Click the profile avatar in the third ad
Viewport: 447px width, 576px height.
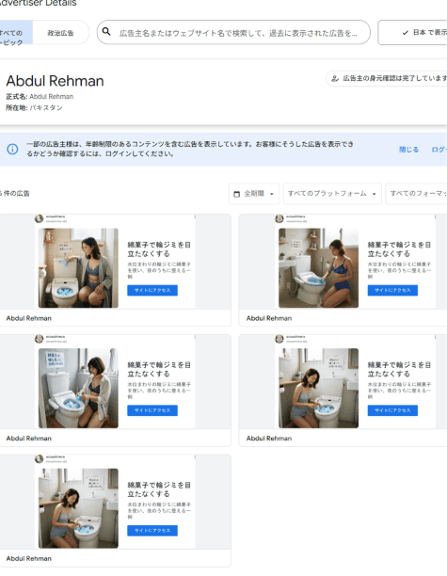pyautogui.click(x=40, y=339)
